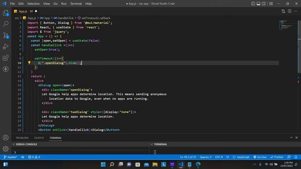
Task: Click the Customize Layout icon
Action: click(x=271, y=4)
